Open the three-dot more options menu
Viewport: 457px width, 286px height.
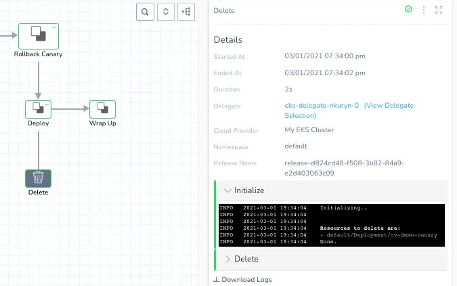[423, 10]
